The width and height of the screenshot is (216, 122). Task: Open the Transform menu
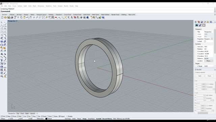point(49,6)
